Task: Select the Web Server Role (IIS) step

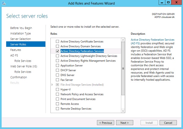Action: tap(24, 66)
